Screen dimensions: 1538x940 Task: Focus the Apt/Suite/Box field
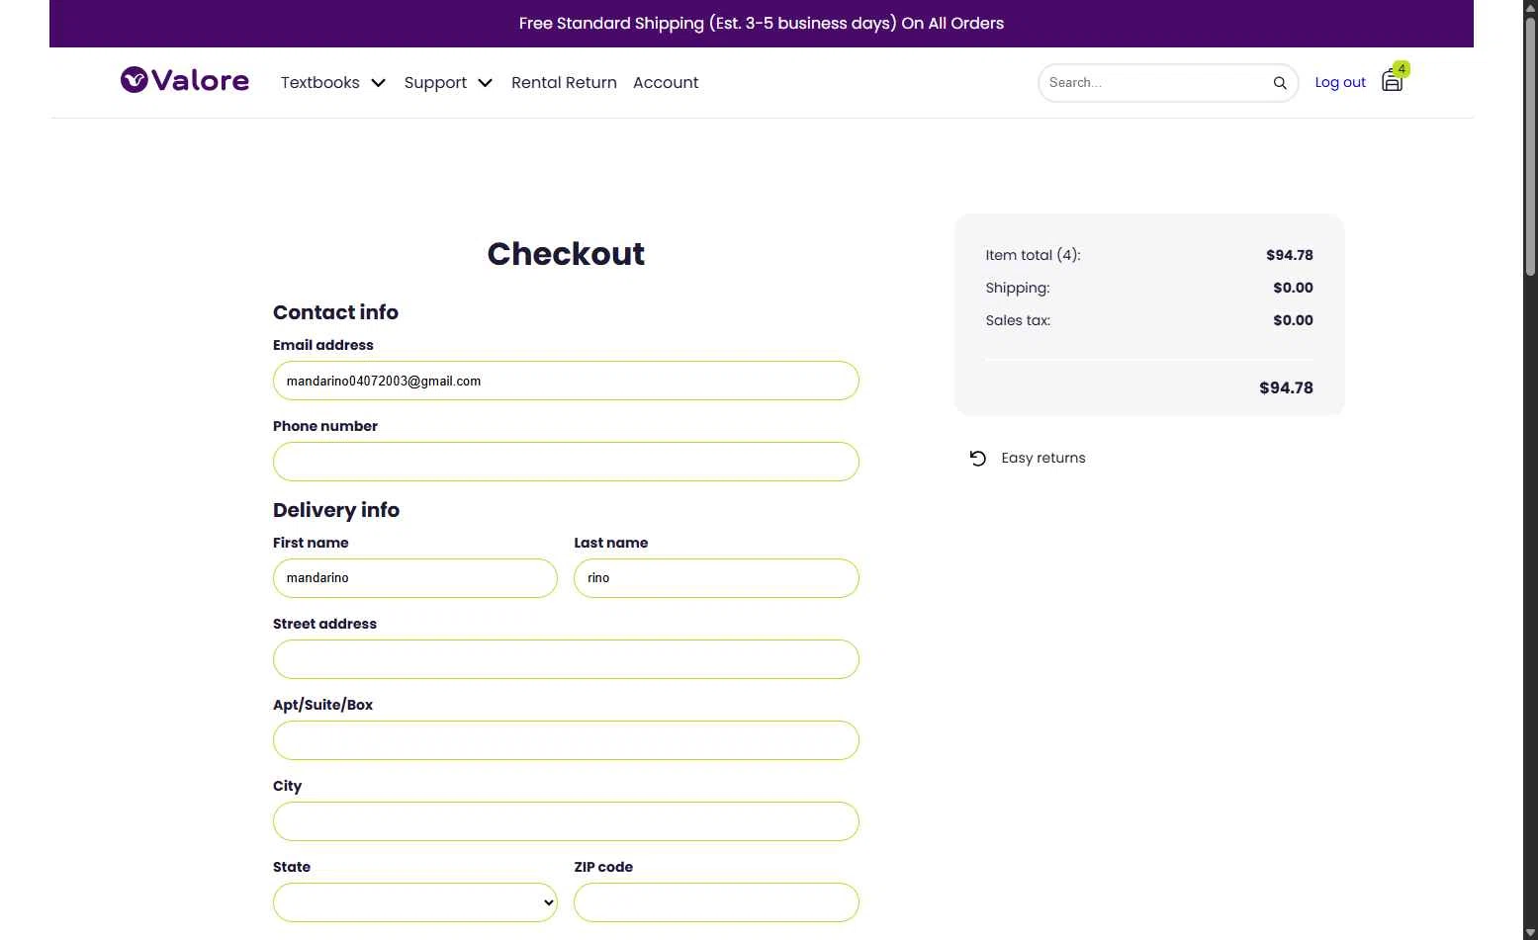566,740
